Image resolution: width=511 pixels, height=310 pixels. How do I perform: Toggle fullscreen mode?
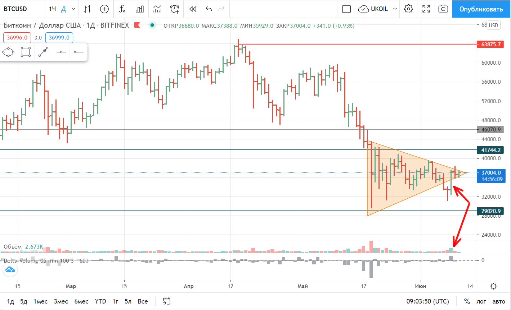426,9
